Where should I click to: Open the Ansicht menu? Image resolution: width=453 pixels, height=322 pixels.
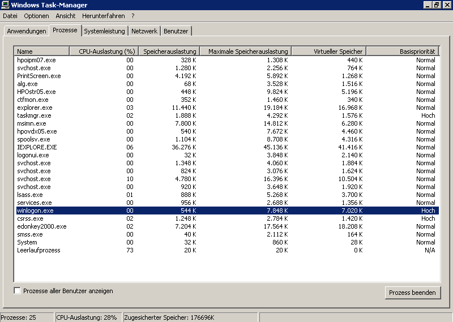tap(66, 16)
